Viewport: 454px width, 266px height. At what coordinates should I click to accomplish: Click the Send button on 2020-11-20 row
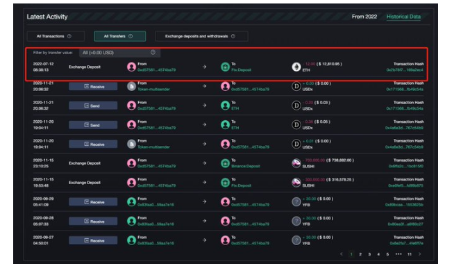click(x=93, y=125)
